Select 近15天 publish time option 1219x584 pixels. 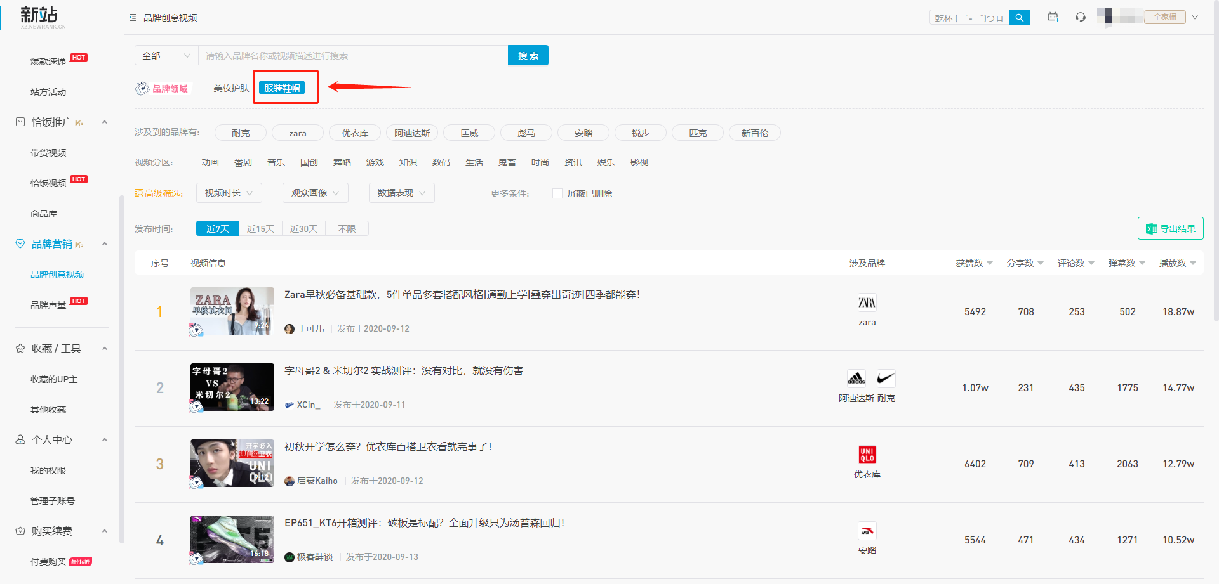261,228
